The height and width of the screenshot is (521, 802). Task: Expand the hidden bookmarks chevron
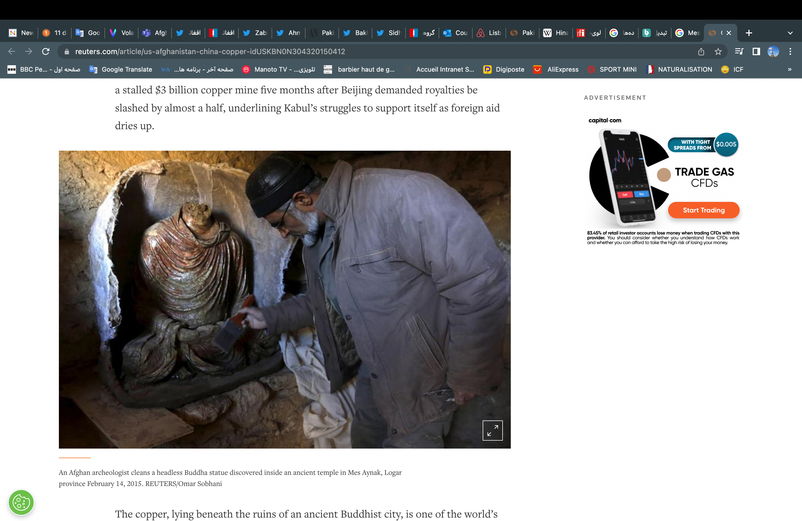click(x=790, y=70)
